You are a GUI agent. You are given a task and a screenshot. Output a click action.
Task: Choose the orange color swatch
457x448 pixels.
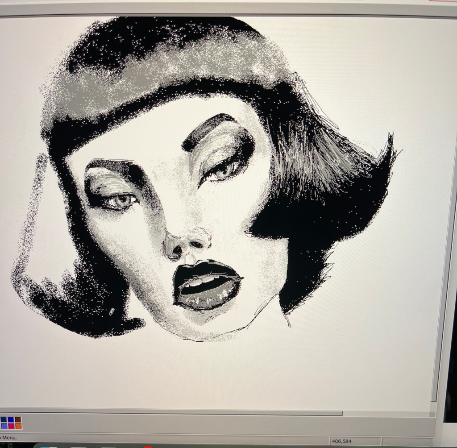coord(19,426)
